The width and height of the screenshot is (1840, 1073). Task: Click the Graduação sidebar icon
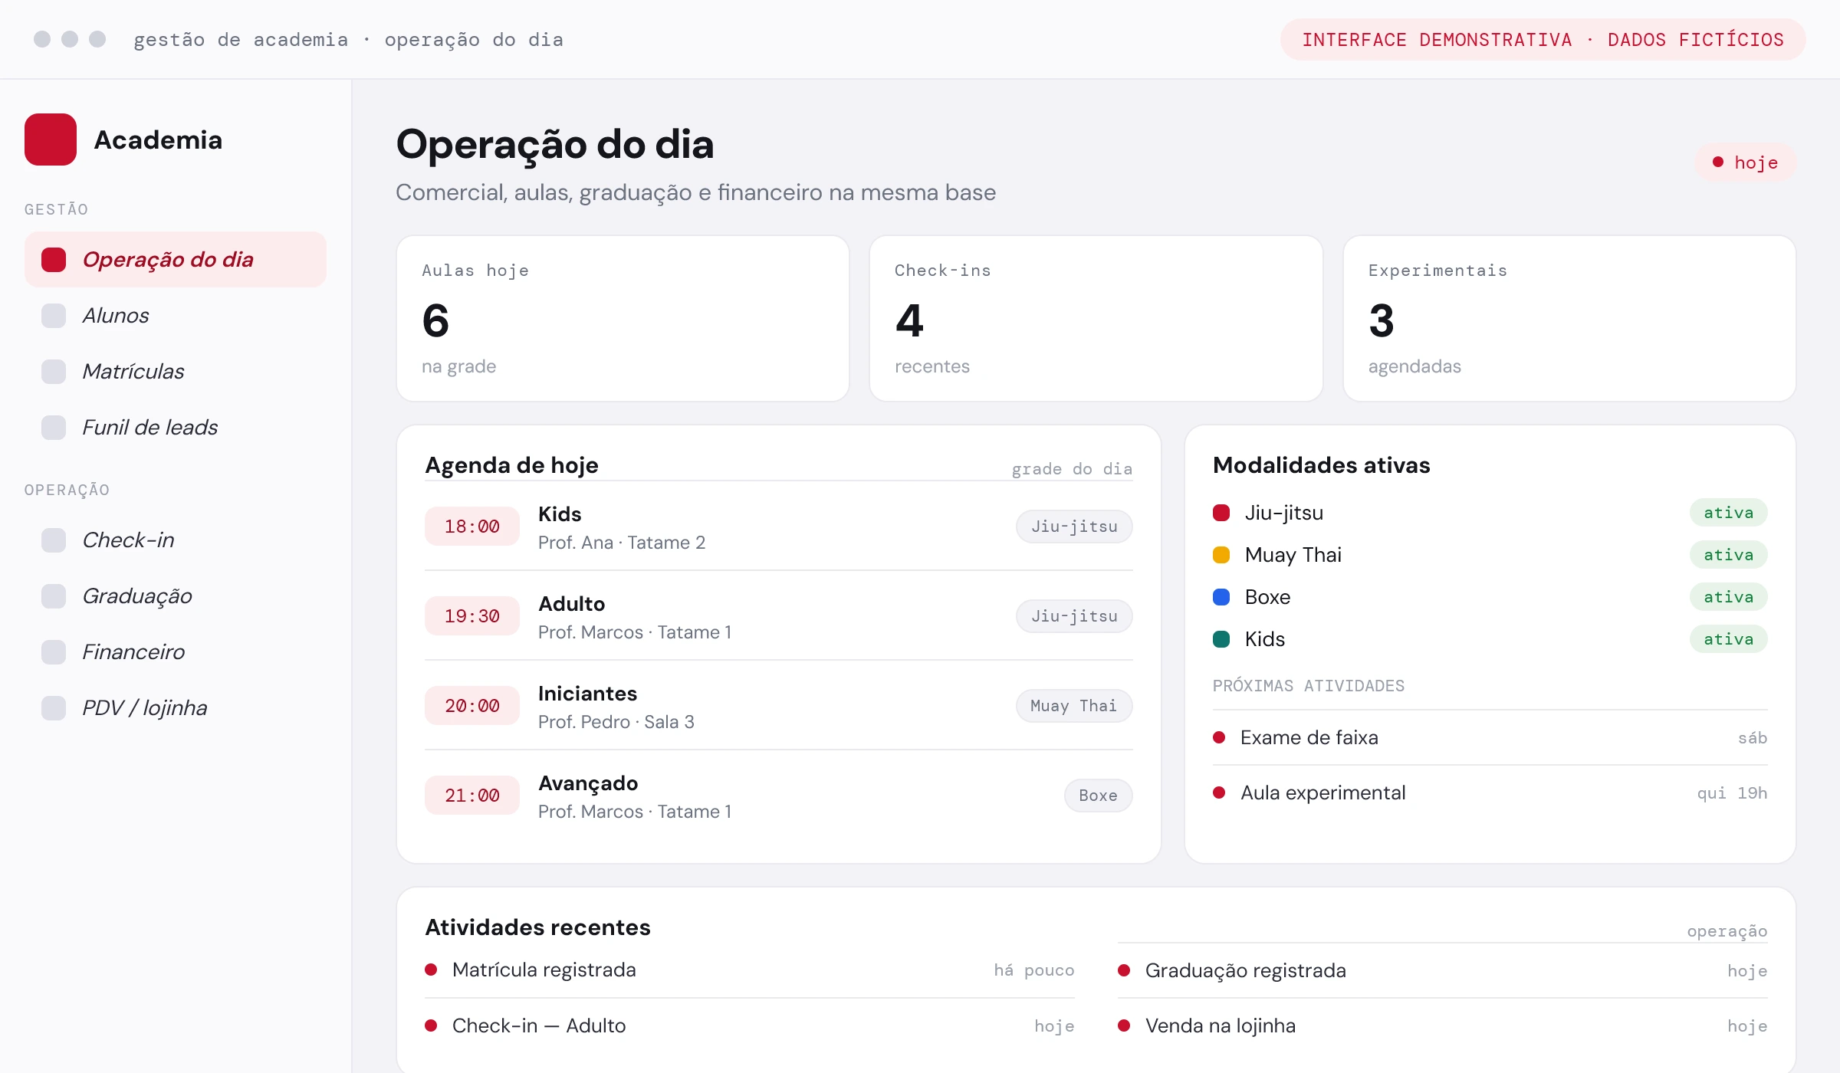click(54, 596)
